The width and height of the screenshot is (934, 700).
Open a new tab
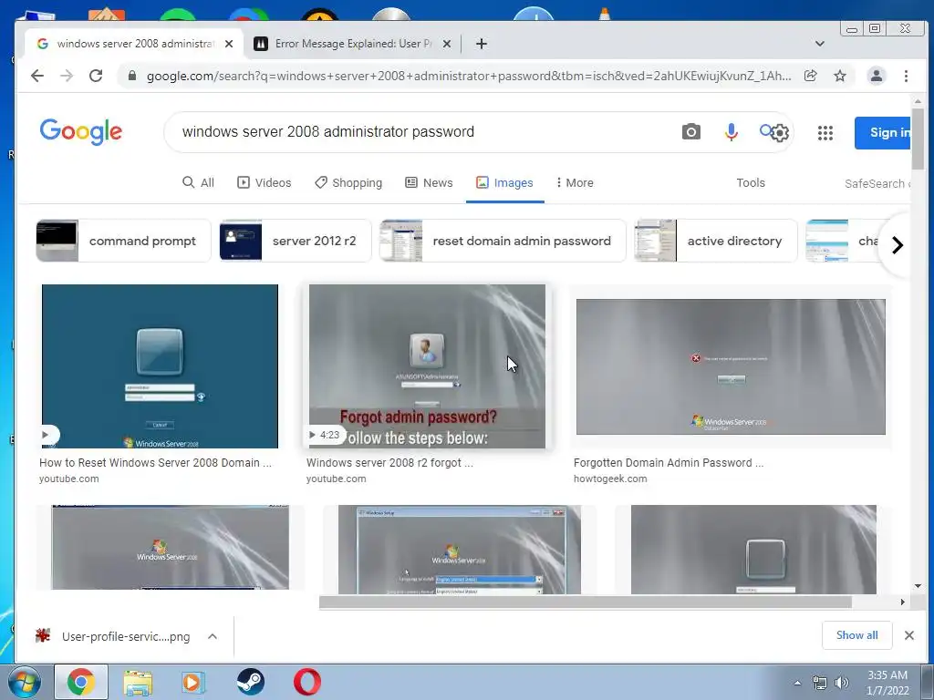click(482, 44)
